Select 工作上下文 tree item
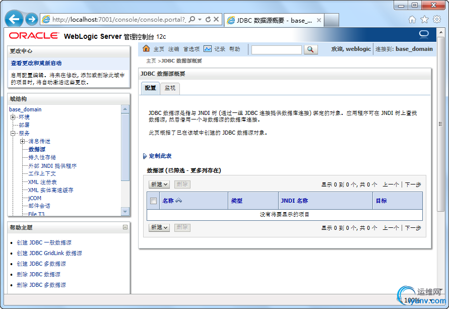This screenshot has width=449, height=309. [42, 173]
